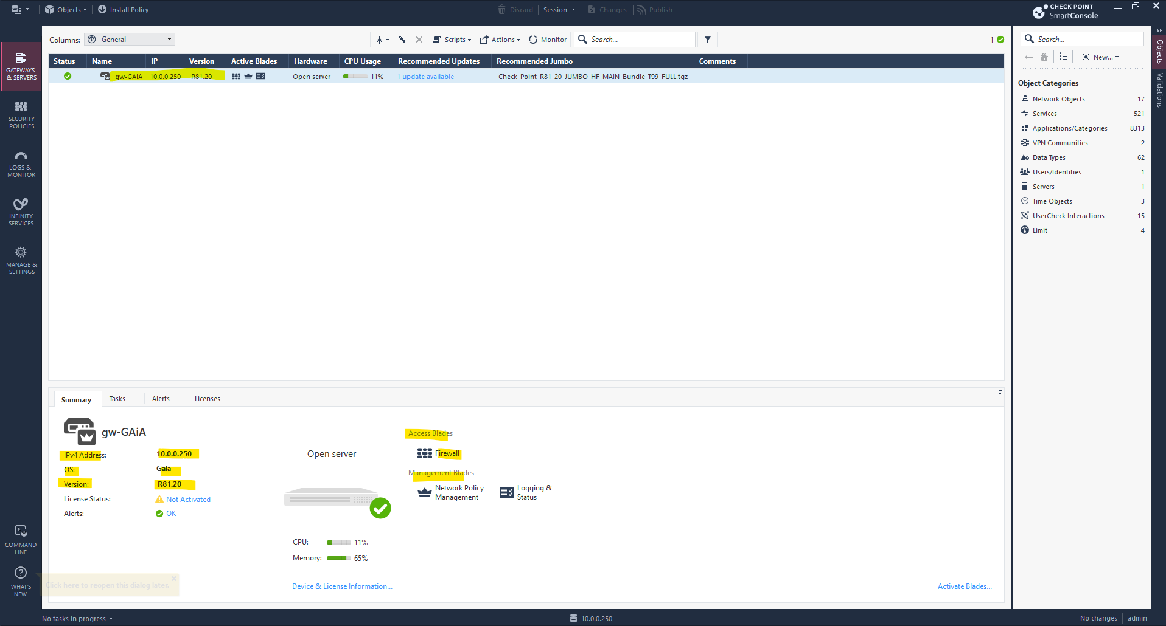The image size is (1166, 626).
Task: Open Services category
Action: click(1082, 114)
